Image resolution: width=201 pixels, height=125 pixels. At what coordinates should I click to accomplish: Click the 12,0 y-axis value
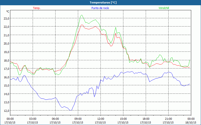(x=7, y=110)
